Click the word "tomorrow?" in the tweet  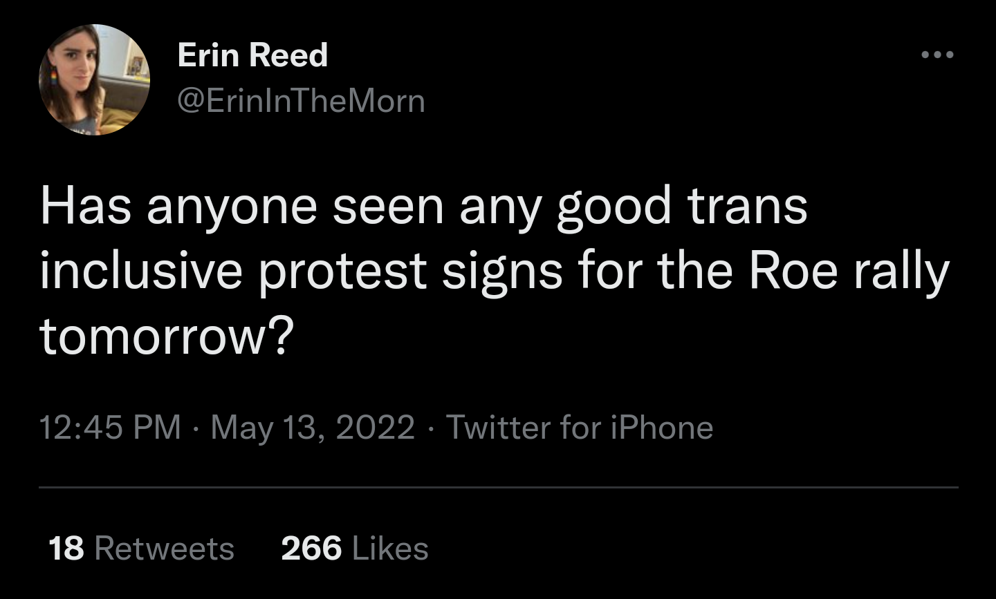click(167, 336)
